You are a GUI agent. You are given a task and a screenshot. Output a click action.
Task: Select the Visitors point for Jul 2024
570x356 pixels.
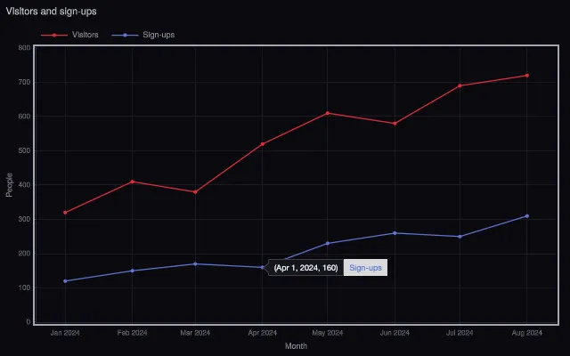click(460, 85)
